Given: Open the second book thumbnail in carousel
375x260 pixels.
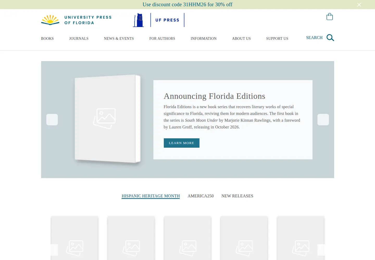Looking at the screenshot, I should [131, 238].
